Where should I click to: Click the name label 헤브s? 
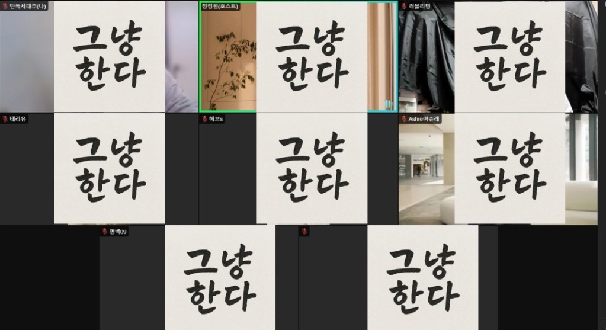tap(216, 119)
